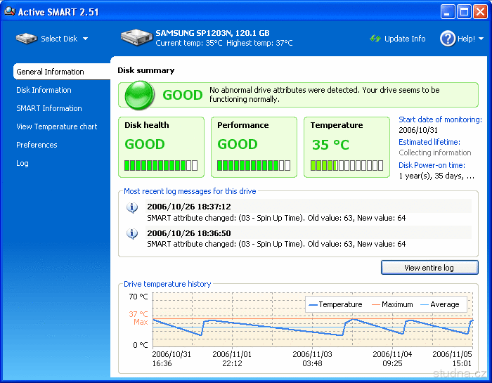The width and height of the screenshot is (492, 383).
Task: Expand the Select Disk dropdown arrow
Action: [x=86, y=39]
